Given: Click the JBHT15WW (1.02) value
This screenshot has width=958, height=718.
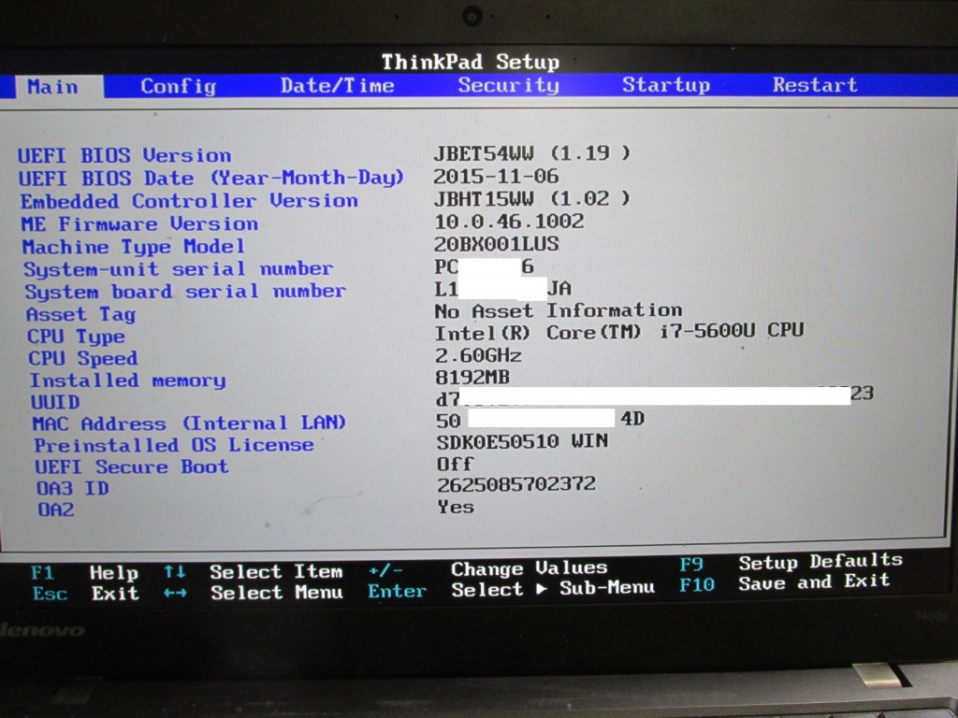Looking at the screenshot, I should click(531, 198).
